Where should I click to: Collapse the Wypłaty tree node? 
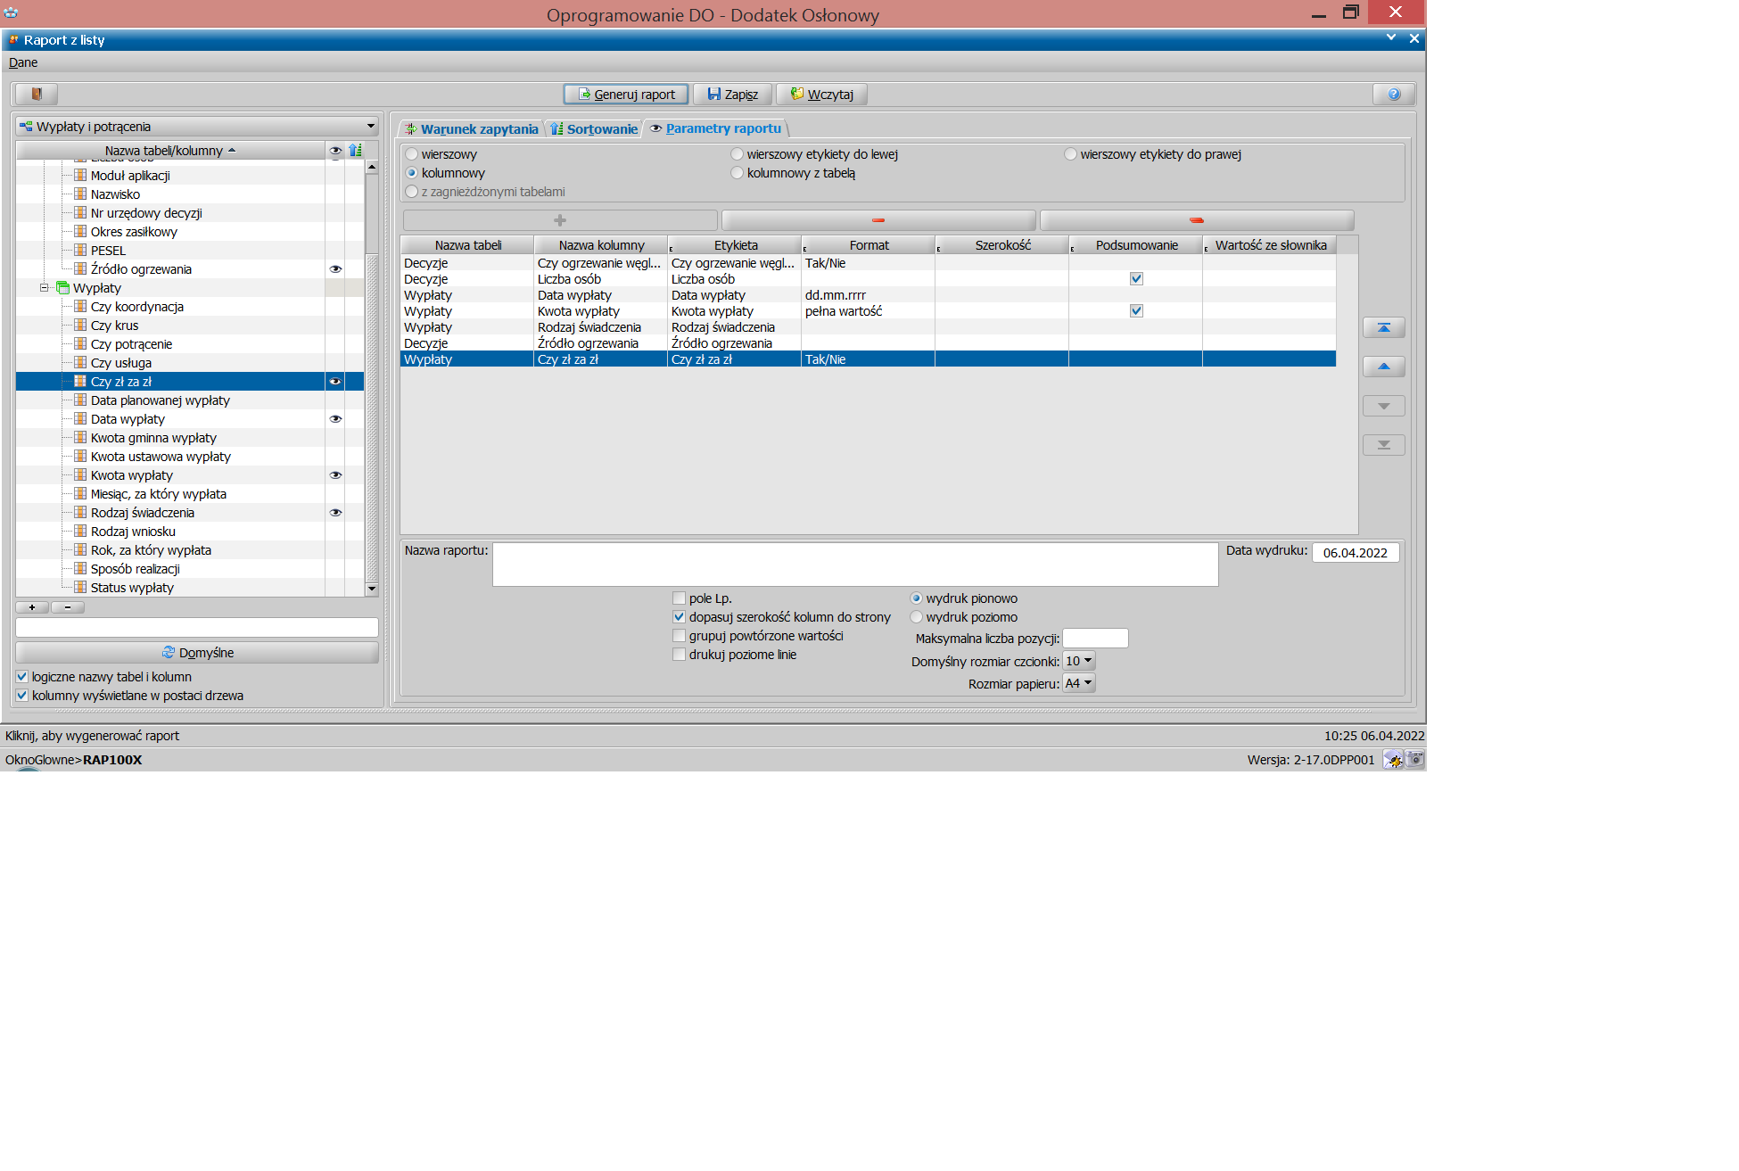(x=44, y=288)
